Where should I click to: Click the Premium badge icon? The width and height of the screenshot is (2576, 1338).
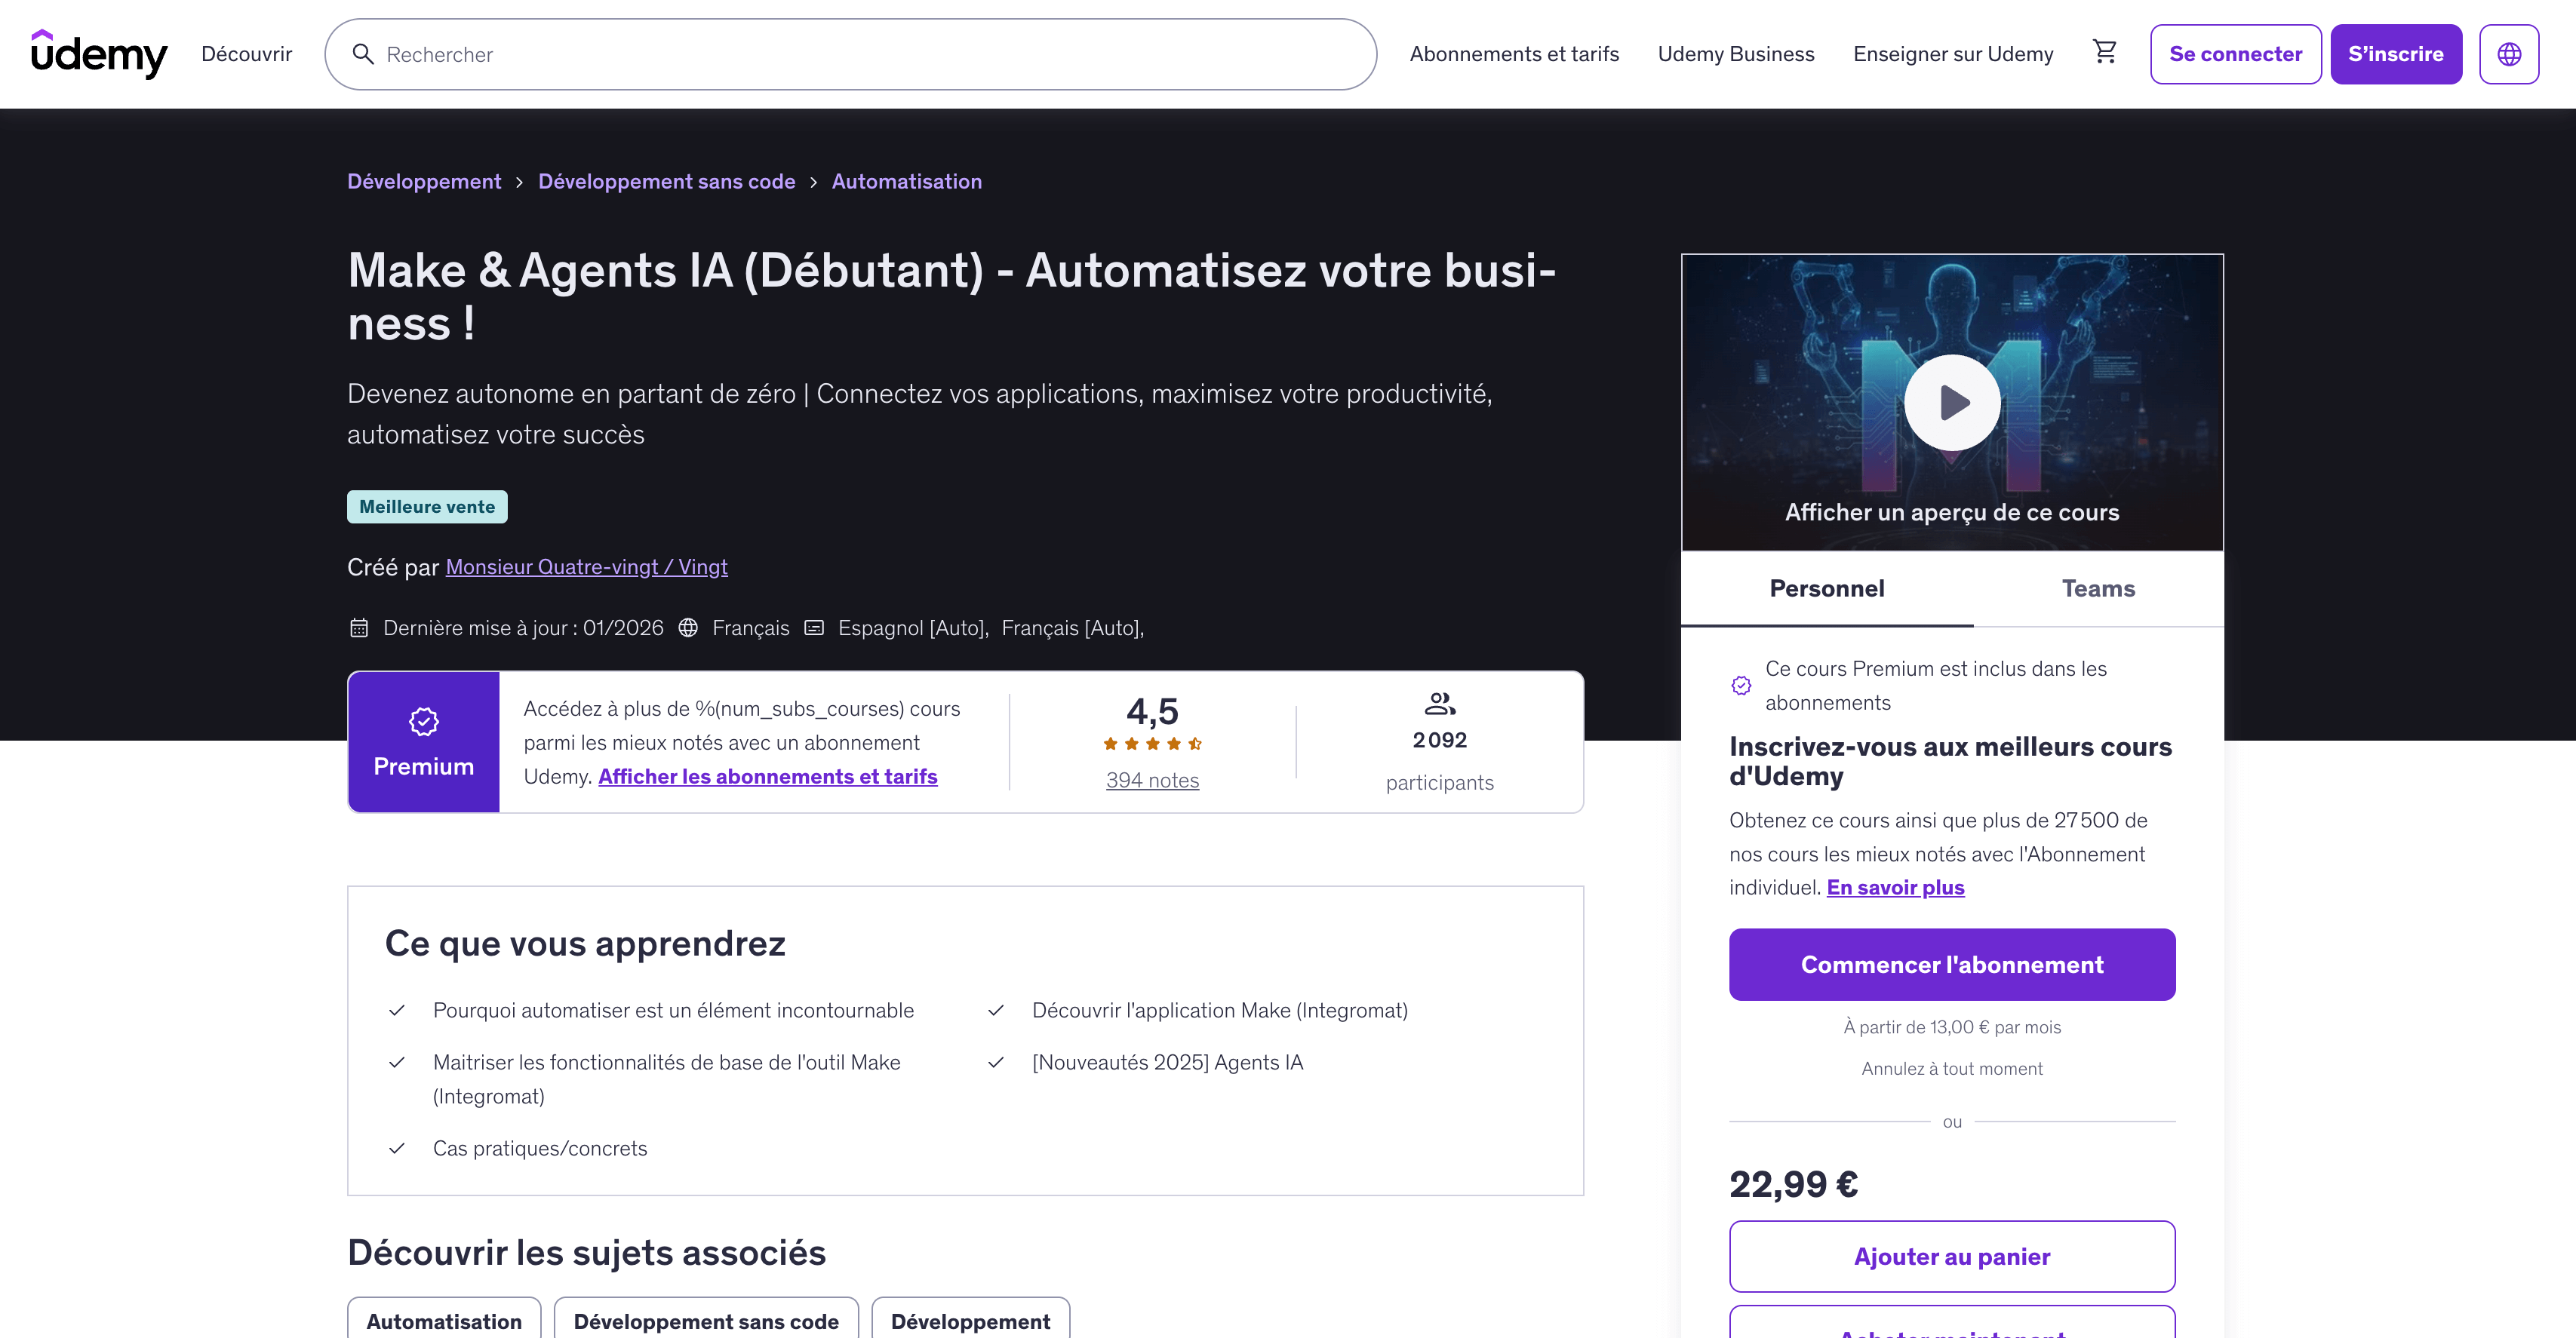[x=423, y=722]
